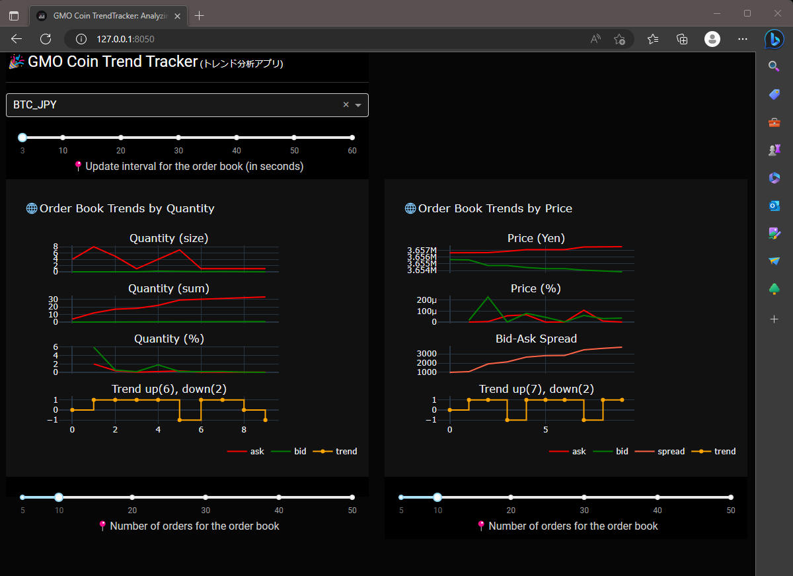Set update interval slider to 50
Viewport: 793px width, 576px height.
pos(294,138)
